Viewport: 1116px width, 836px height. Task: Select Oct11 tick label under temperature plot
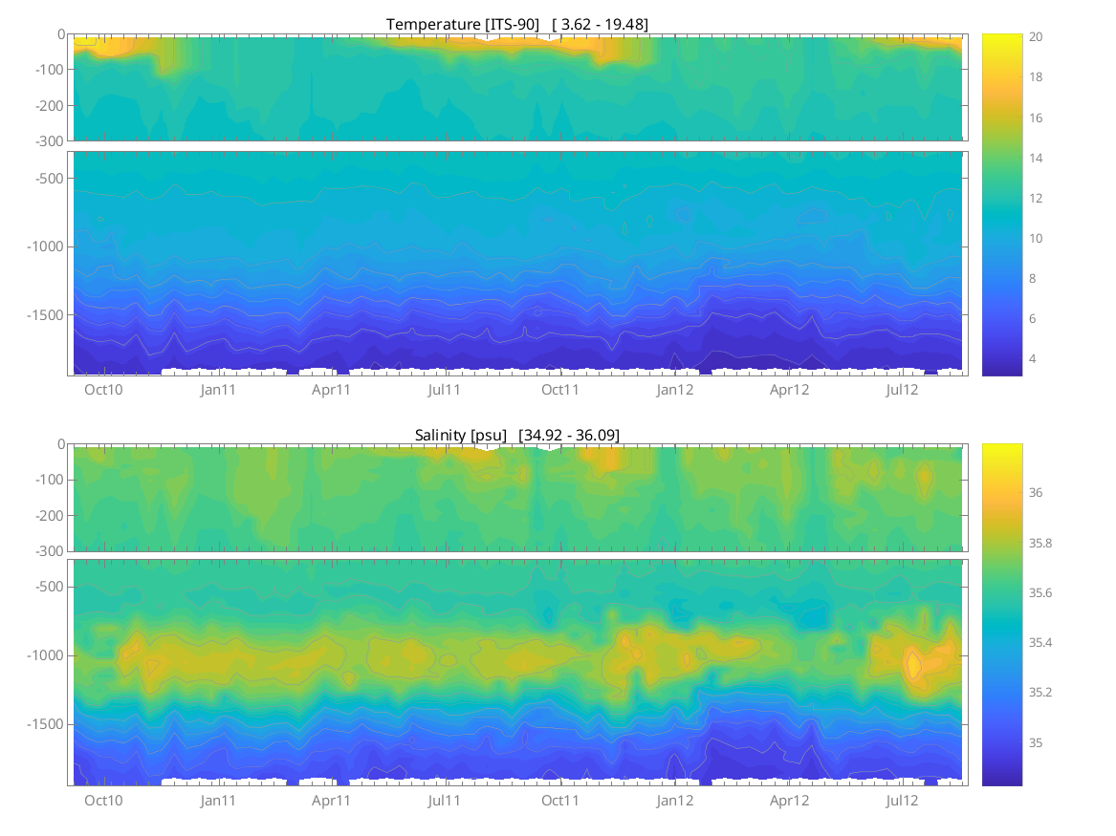point(560,390)
